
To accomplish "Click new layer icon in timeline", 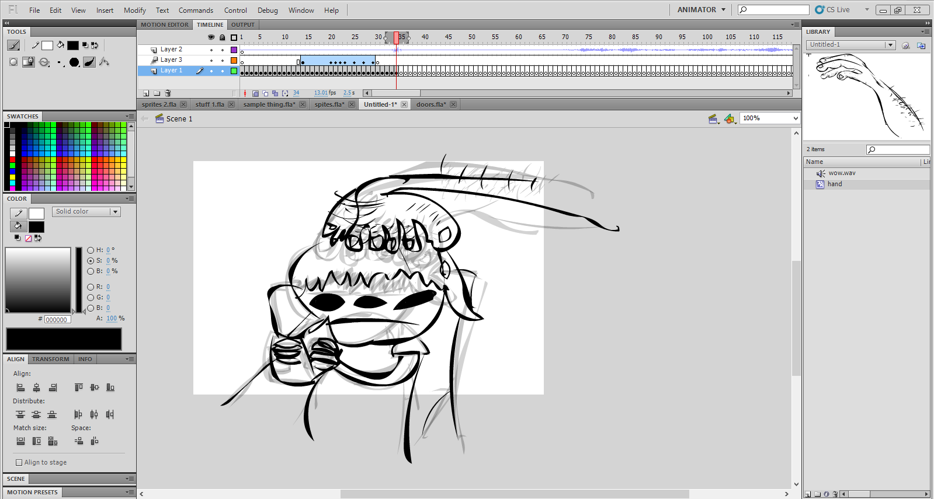I will [x=146, y=93].
